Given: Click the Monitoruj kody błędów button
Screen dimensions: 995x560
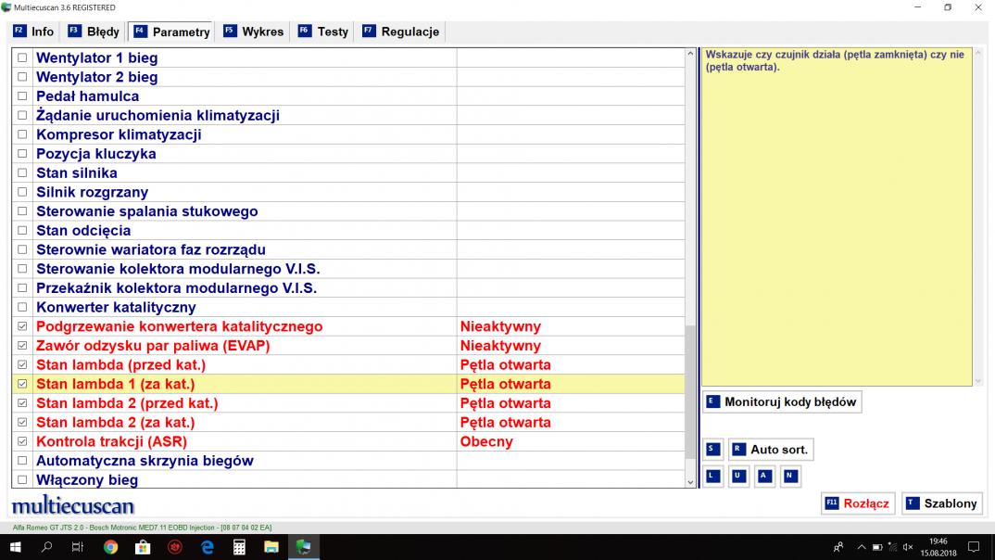Looking at the screenshot, I should coord(781,402).
